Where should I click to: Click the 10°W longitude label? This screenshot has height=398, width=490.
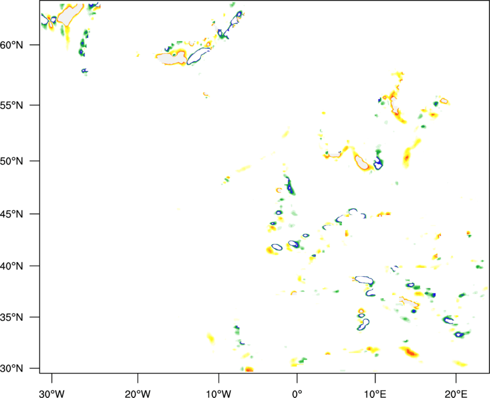(219, 394)
